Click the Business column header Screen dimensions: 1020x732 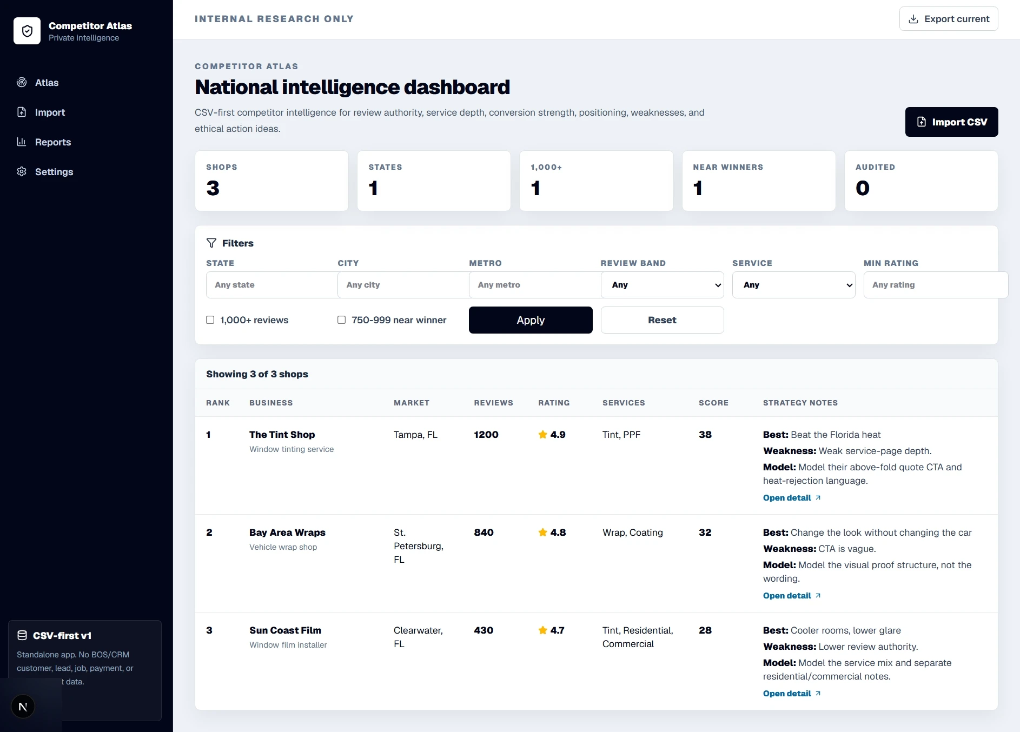271,403
